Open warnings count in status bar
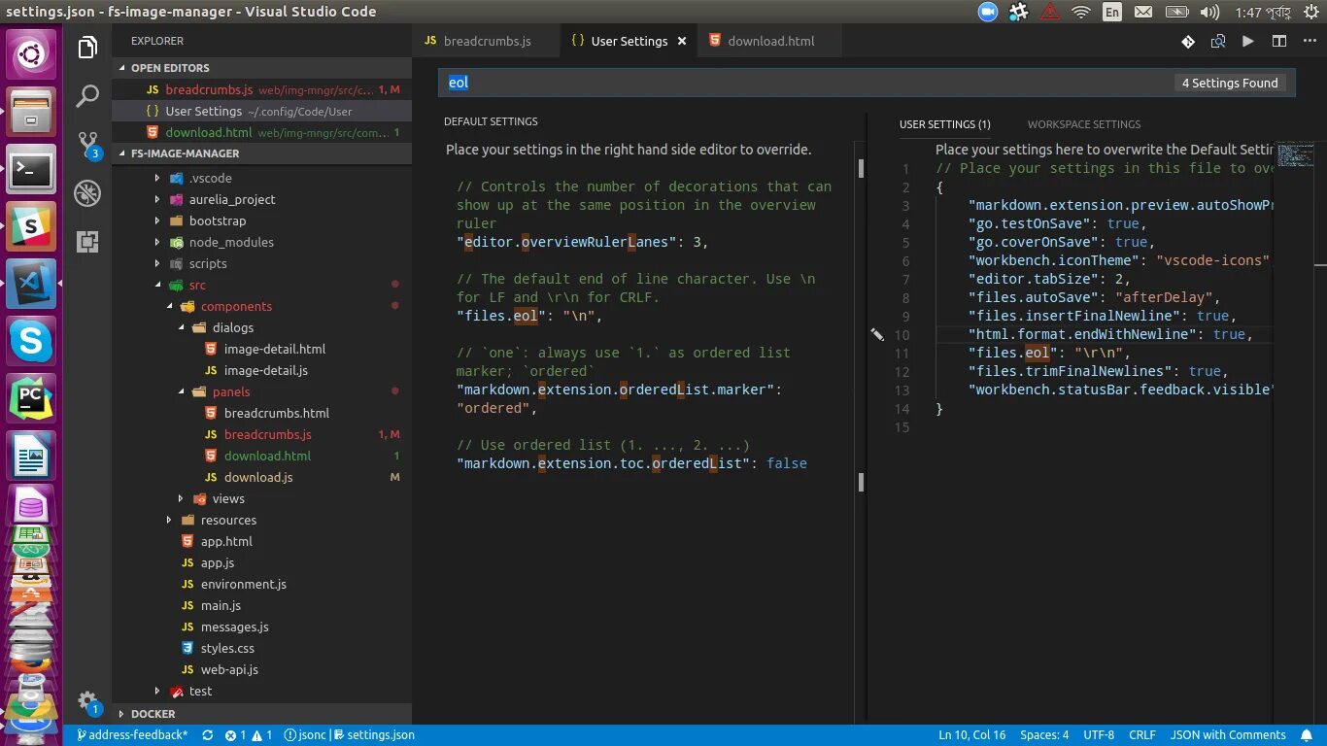 [x=262, y=735]
